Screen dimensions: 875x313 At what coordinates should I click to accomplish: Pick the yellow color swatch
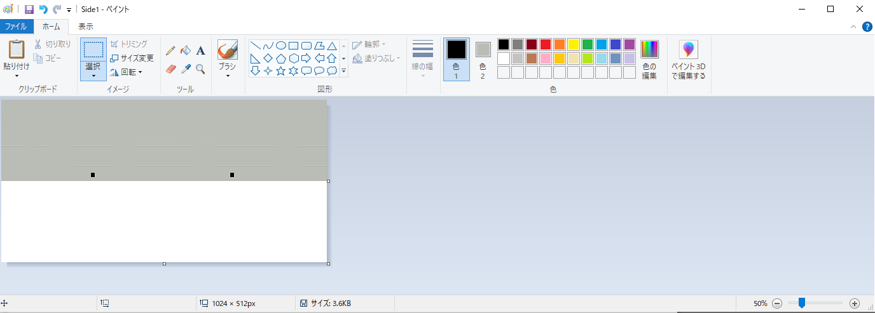point(574,44)
